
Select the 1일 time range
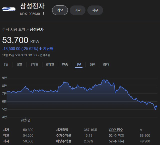pos(6,64)
